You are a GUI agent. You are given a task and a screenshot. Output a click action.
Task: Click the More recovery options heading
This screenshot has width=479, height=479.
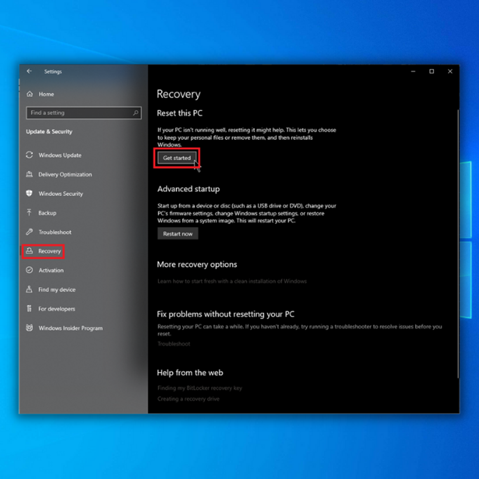click(x=197, y=264)
